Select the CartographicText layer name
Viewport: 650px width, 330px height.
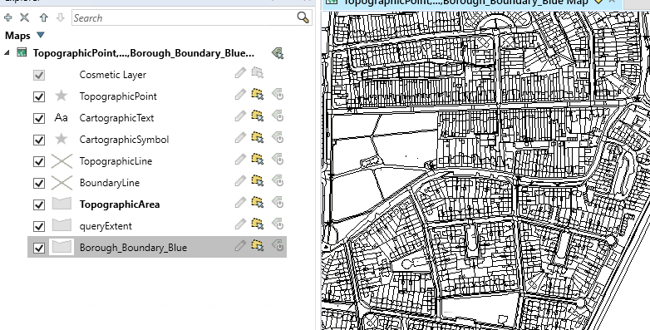click(116, 118)
